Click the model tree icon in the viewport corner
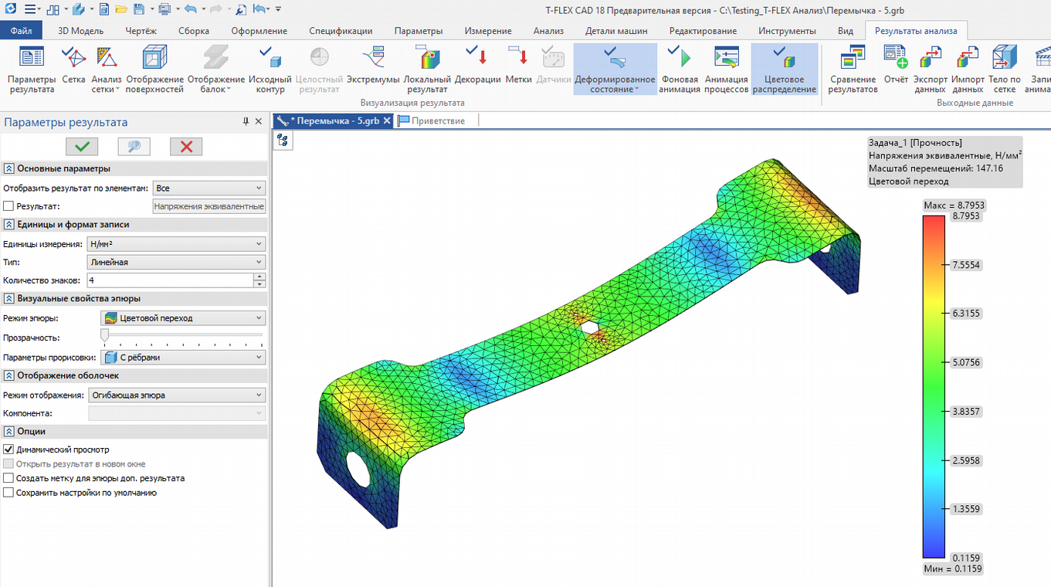1051x587 pixels. point(283,140)
